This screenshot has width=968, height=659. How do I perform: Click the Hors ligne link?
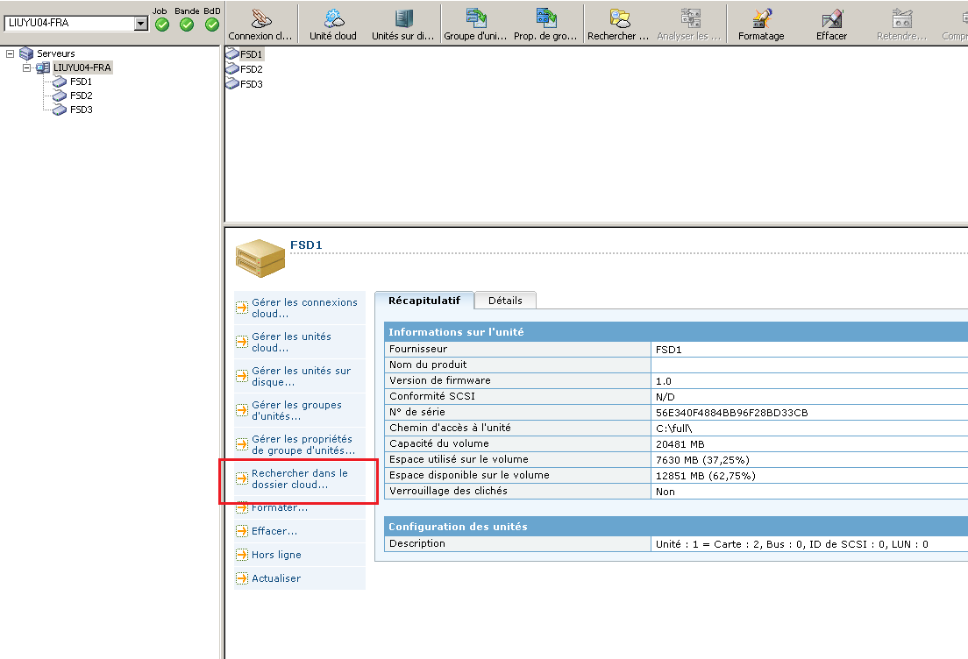point(276,555)
